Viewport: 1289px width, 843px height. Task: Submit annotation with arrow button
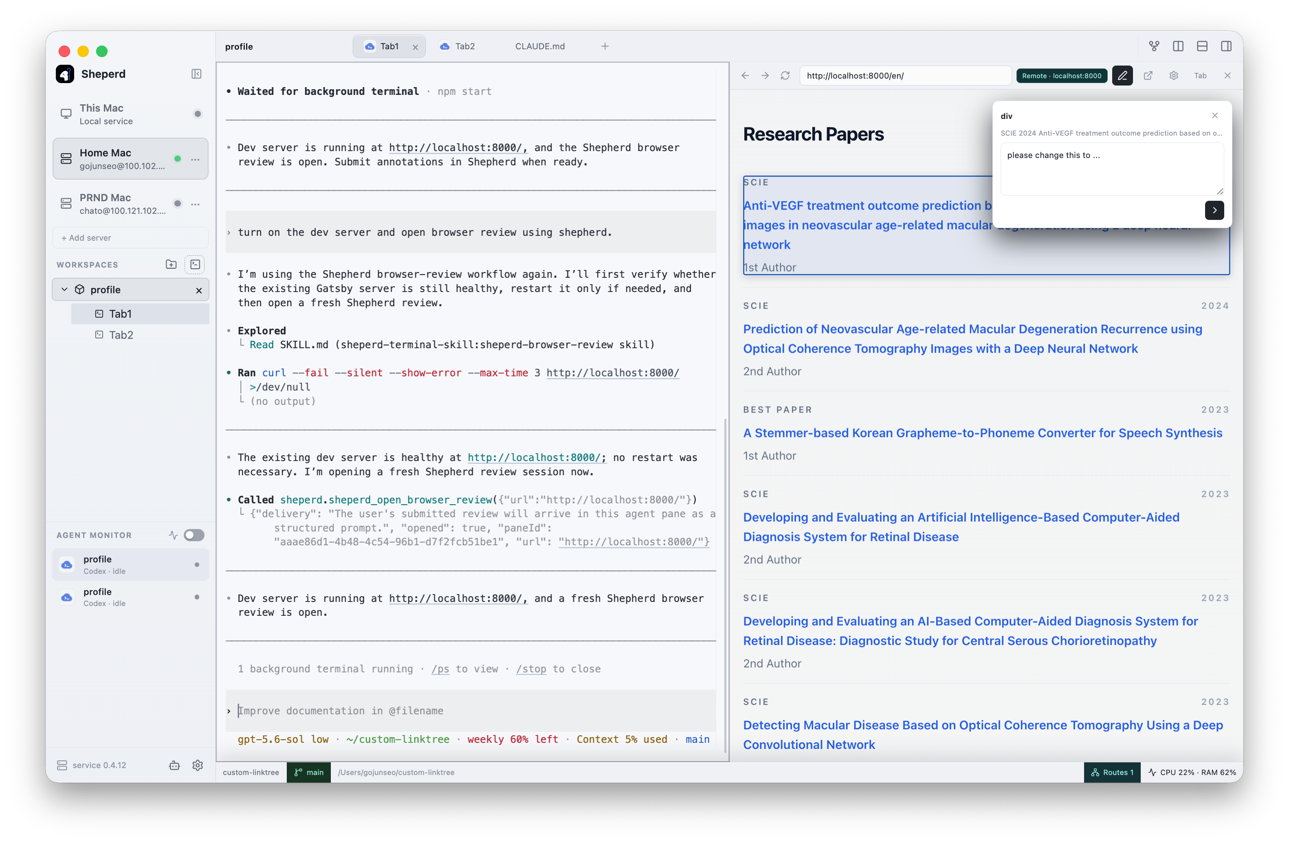[x=1214, y=211]
